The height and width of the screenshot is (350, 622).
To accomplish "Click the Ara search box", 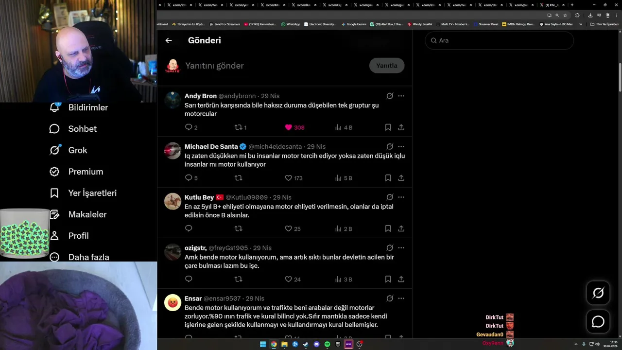I will 499,40.
